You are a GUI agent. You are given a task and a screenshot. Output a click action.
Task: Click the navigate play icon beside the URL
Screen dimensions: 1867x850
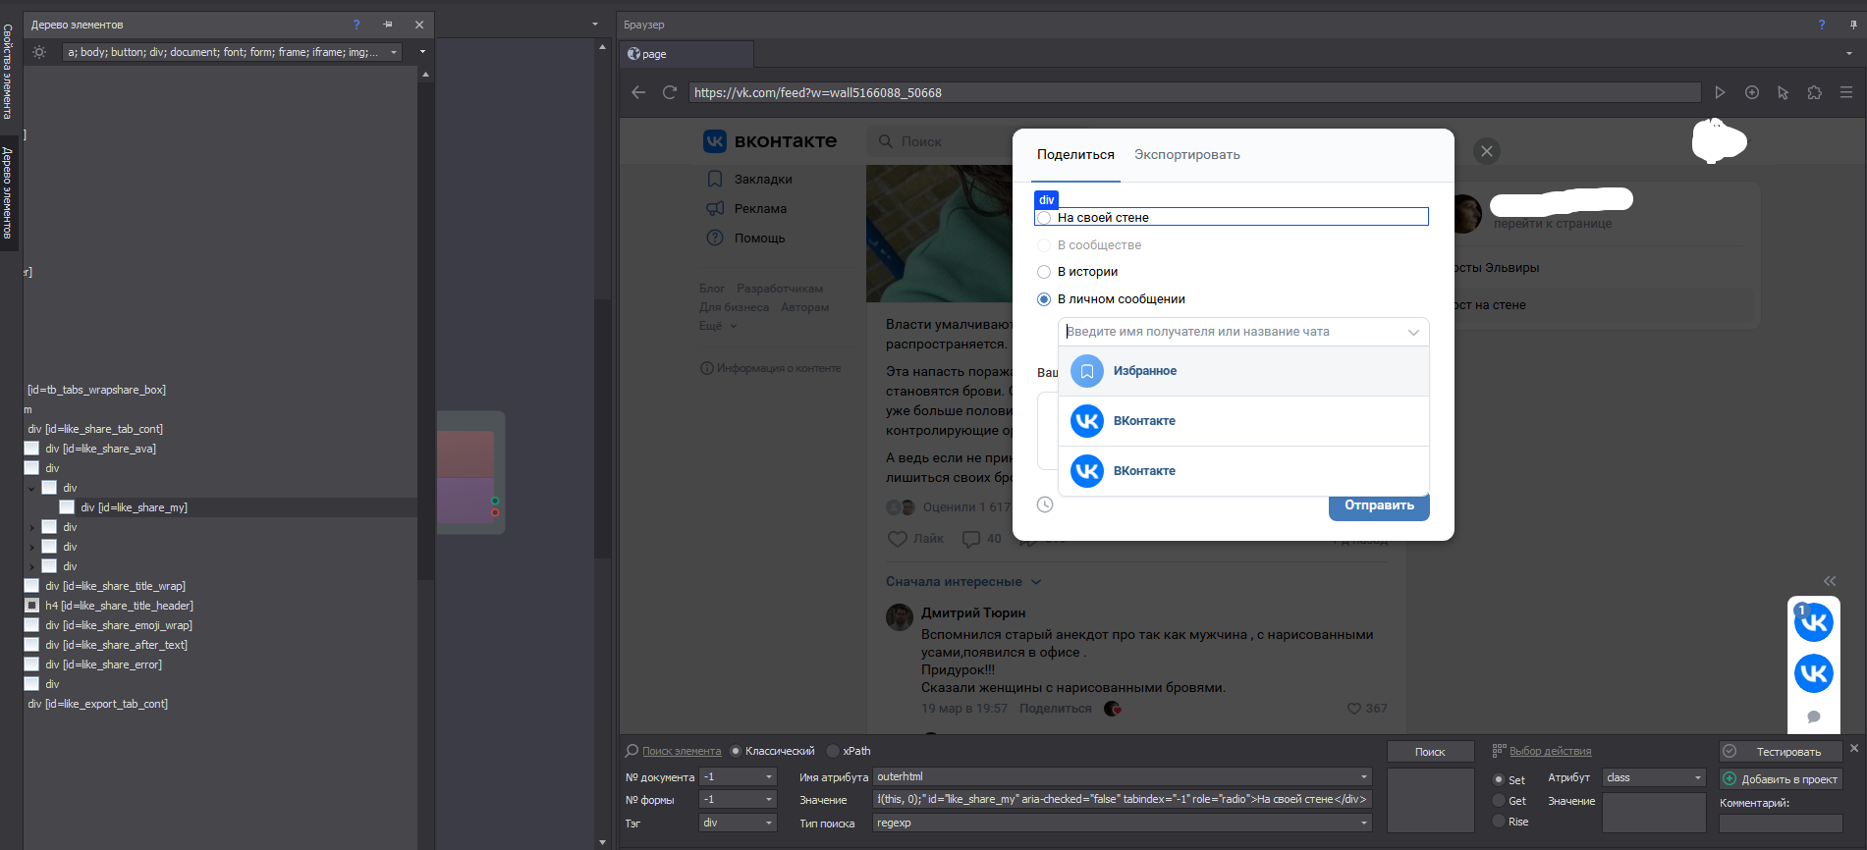pos(1720,92)
